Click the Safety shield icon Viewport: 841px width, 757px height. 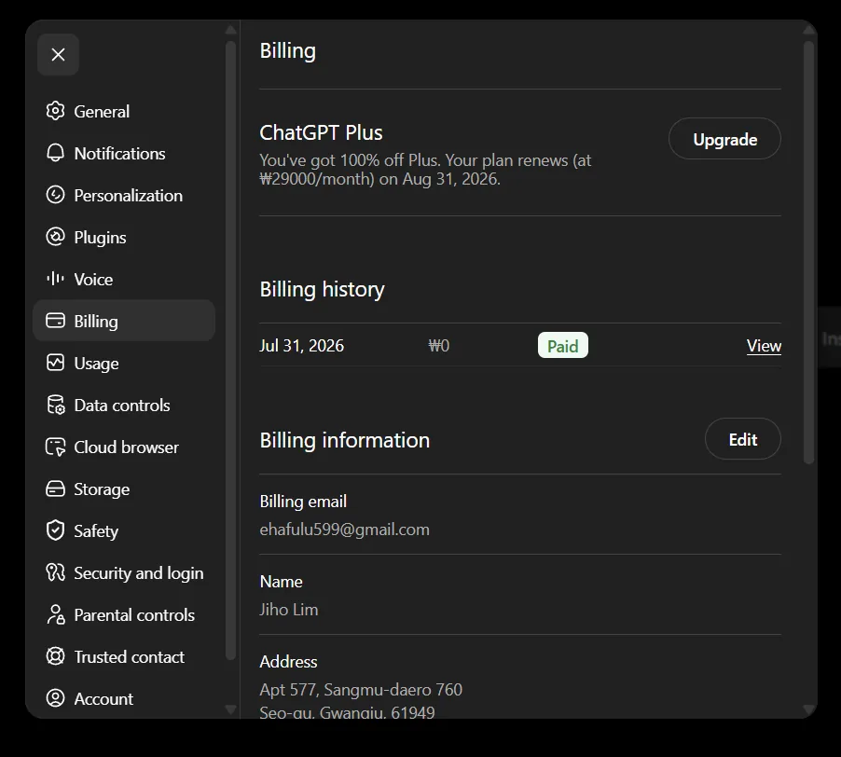tap(55, 530)
